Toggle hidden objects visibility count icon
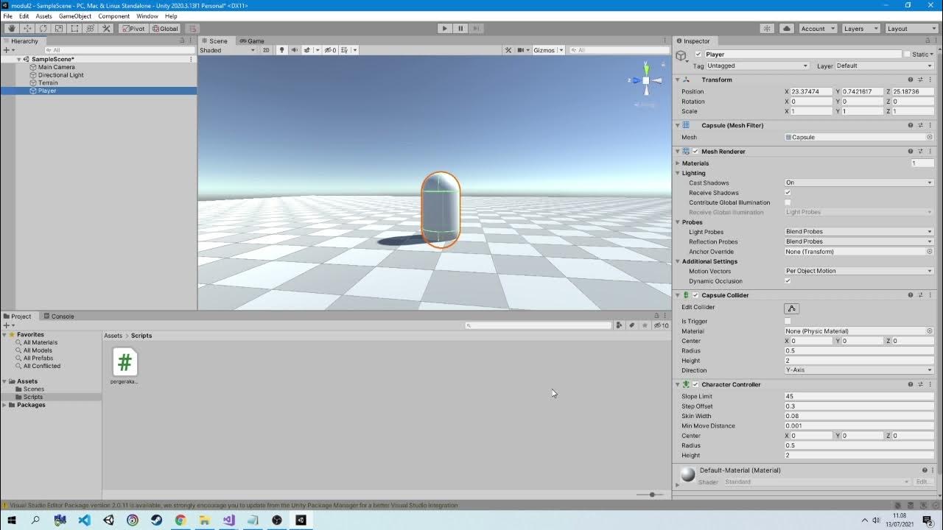 tap(330, 50)
